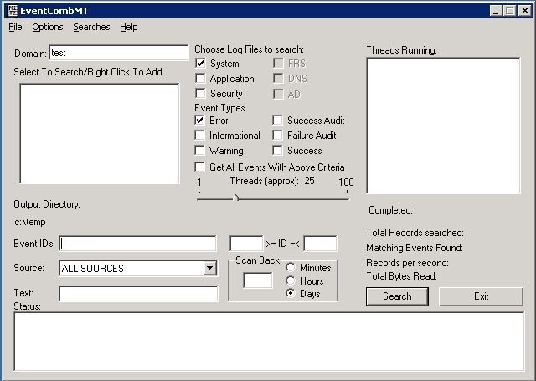
Task: Open the Options menu
Action: tap(48, 27)
